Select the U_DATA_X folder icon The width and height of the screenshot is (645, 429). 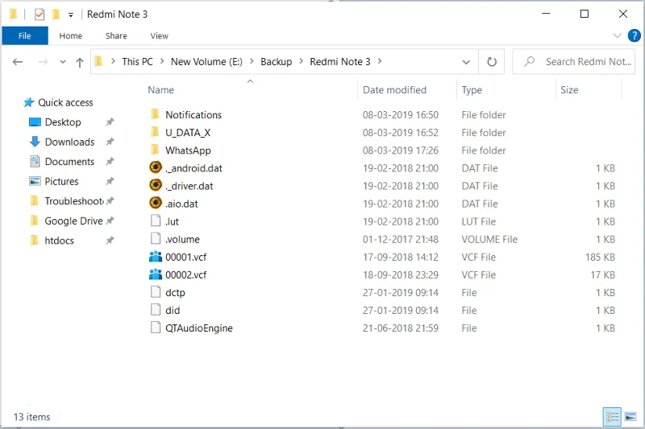(x=155, y=132)
